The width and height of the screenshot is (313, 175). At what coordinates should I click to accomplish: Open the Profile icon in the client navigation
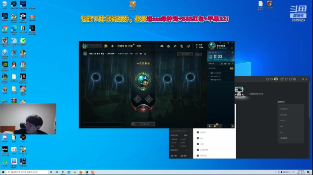162,46
